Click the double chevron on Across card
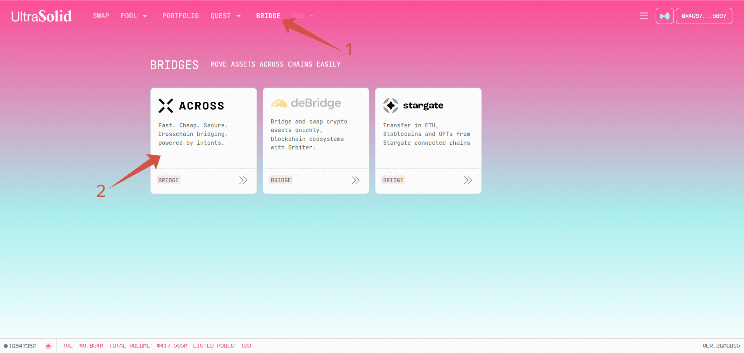 pyautogui.click(x=243, y=180)
